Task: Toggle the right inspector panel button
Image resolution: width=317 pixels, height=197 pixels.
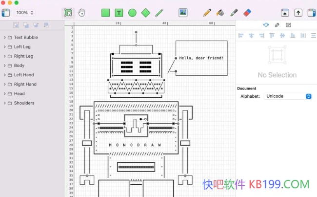Action: pyautogui.click(x=311, y=13)
